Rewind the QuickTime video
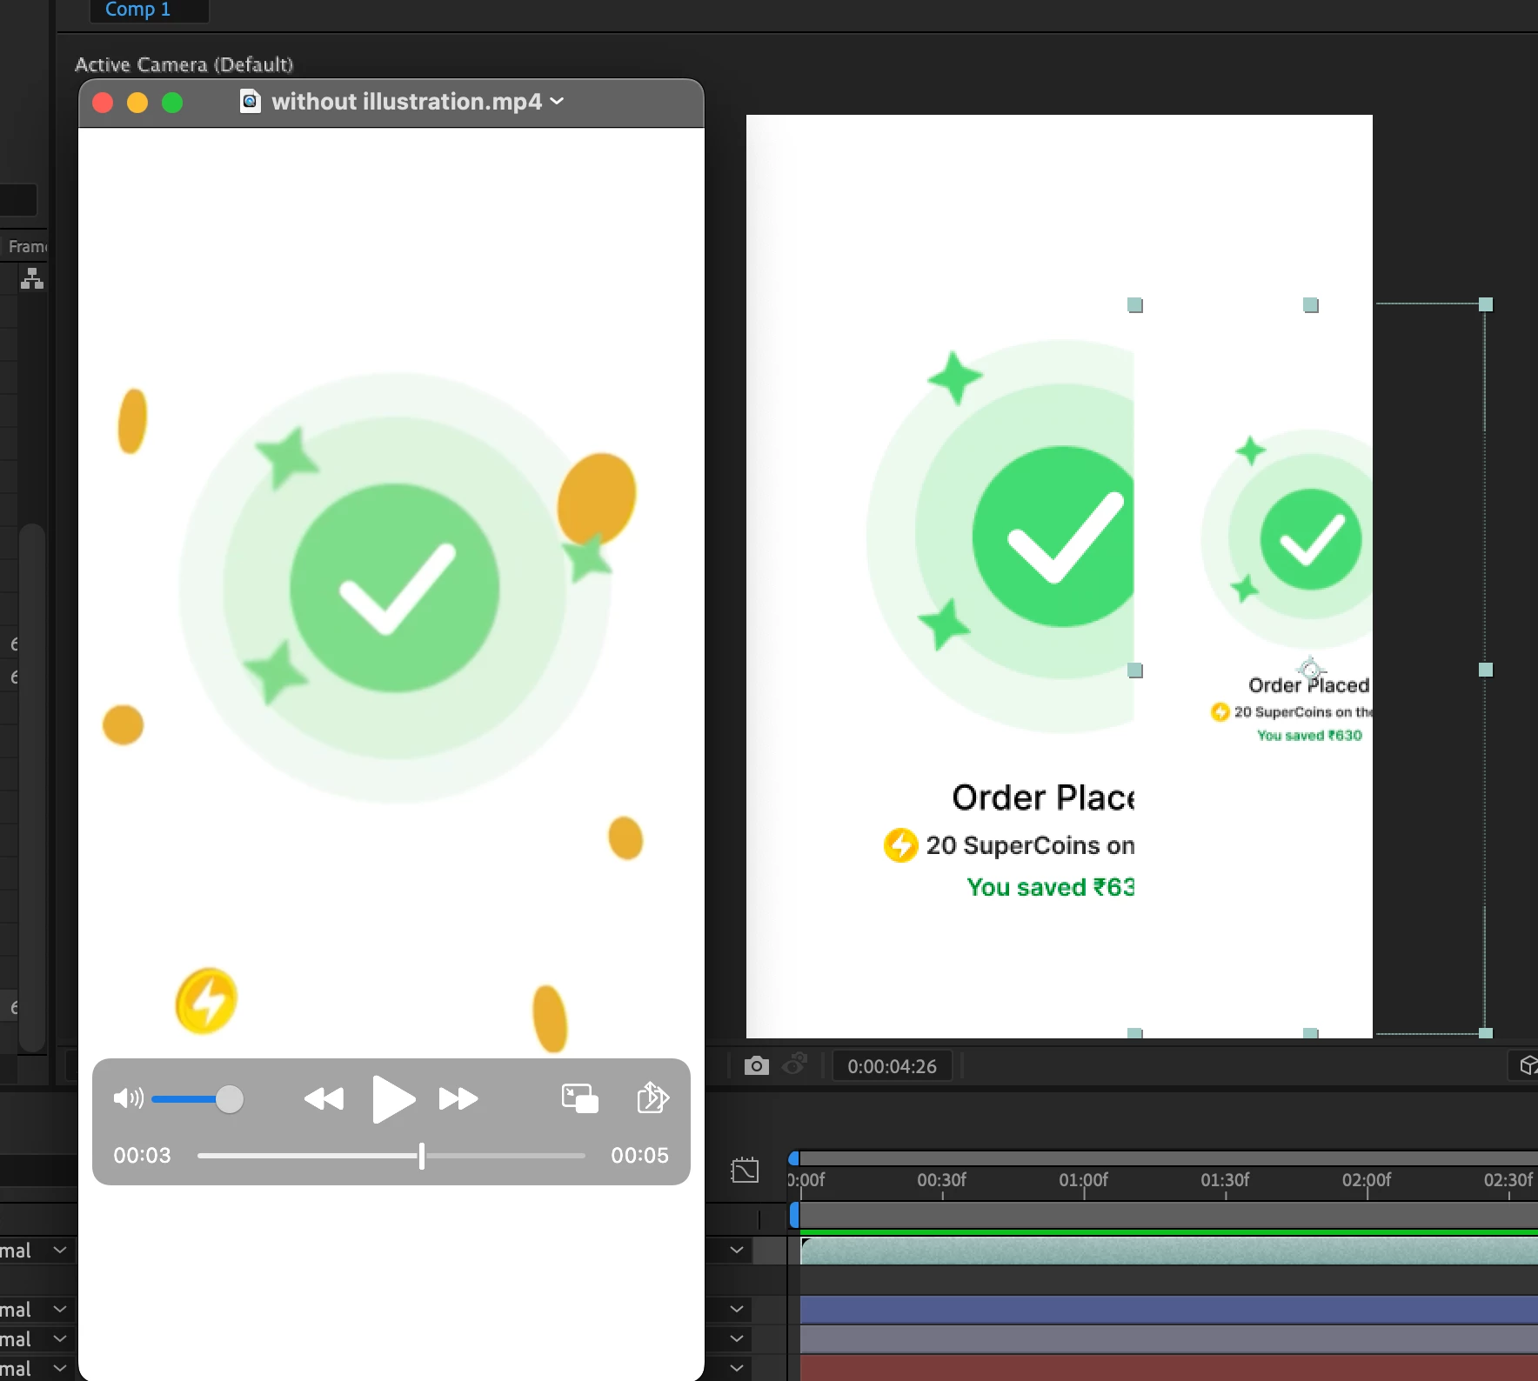 (324, 1099)
